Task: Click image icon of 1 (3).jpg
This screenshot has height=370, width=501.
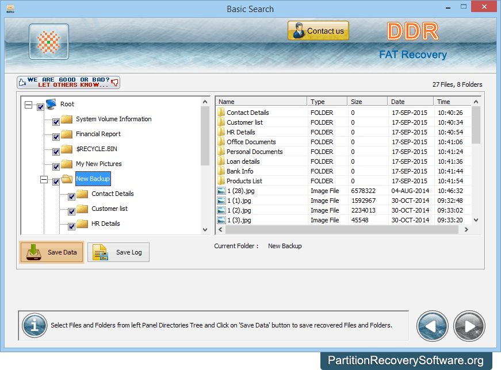Action: 221,220
